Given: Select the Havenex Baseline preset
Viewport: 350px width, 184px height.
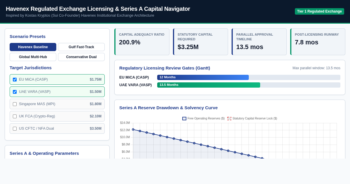Looking at the screenshot, I should pos(33,47).
